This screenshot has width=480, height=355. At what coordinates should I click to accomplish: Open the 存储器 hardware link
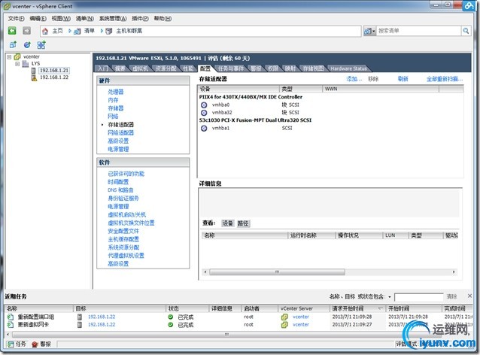click(x=116, y=108)
